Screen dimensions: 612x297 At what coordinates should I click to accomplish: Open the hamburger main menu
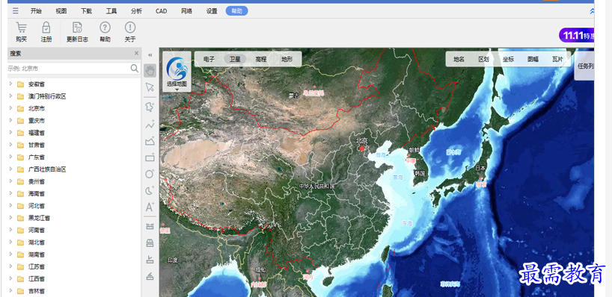15,11
